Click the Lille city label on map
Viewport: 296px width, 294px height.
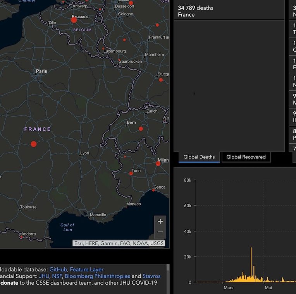click(x=52, y=22)
